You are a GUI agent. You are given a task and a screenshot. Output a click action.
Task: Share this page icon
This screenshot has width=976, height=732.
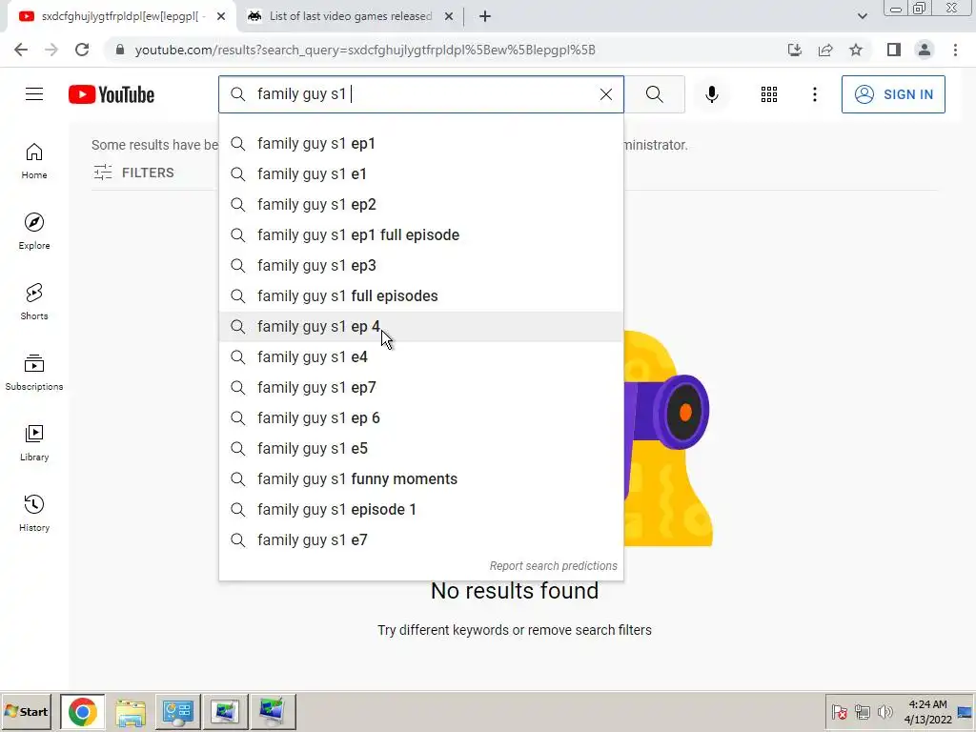pos(825,50)
